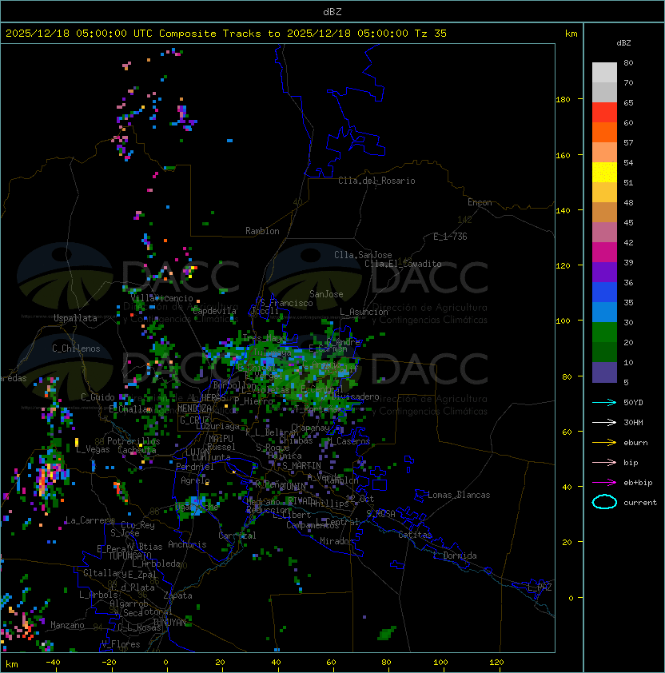This screenshot has height=673, width=665.
Task: Click the 'Mirador' map label
Action: coord(337,541)
